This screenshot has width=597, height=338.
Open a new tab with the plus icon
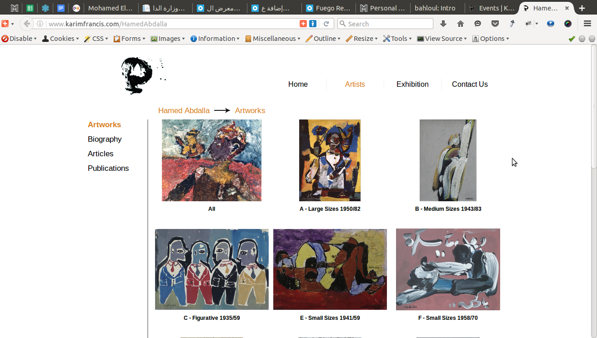tap(582, 8)
